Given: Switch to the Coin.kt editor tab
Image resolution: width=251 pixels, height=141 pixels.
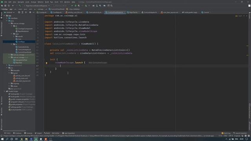Looking at the screenshot, I should (x=206, y=12).
